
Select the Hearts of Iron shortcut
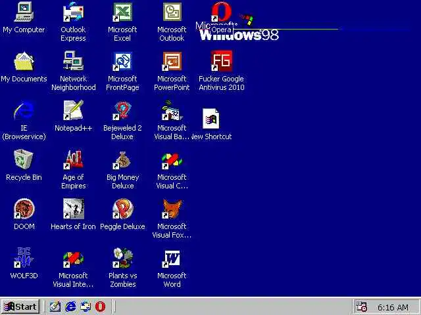[x=73, y=209]
